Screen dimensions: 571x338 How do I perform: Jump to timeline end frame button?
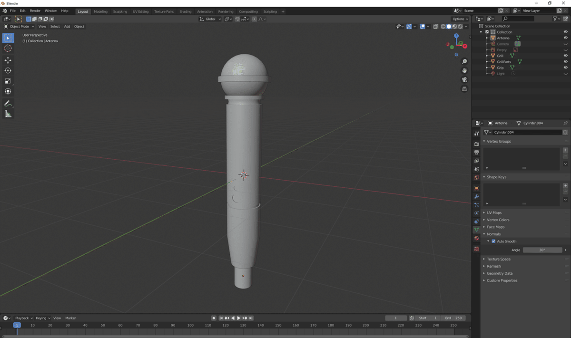click(x=251, y=318)
